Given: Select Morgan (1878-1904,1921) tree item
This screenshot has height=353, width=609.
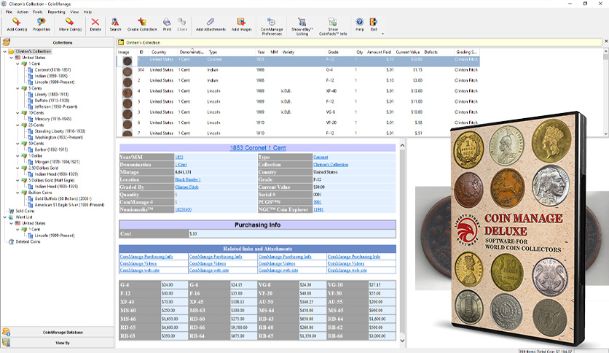Looking at the screenshot, I should pyautogui.click(x=57, y=162).
